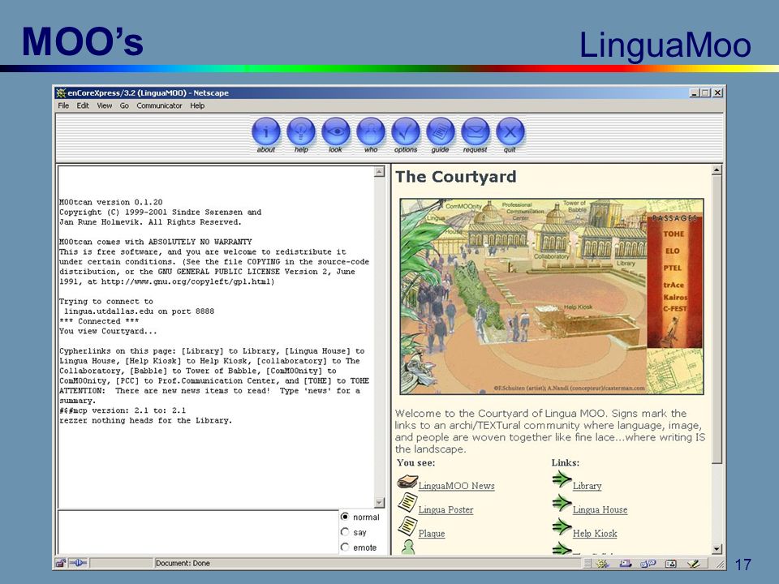Maximize the Netscape window
779x584 pixels.
[704, 92]
